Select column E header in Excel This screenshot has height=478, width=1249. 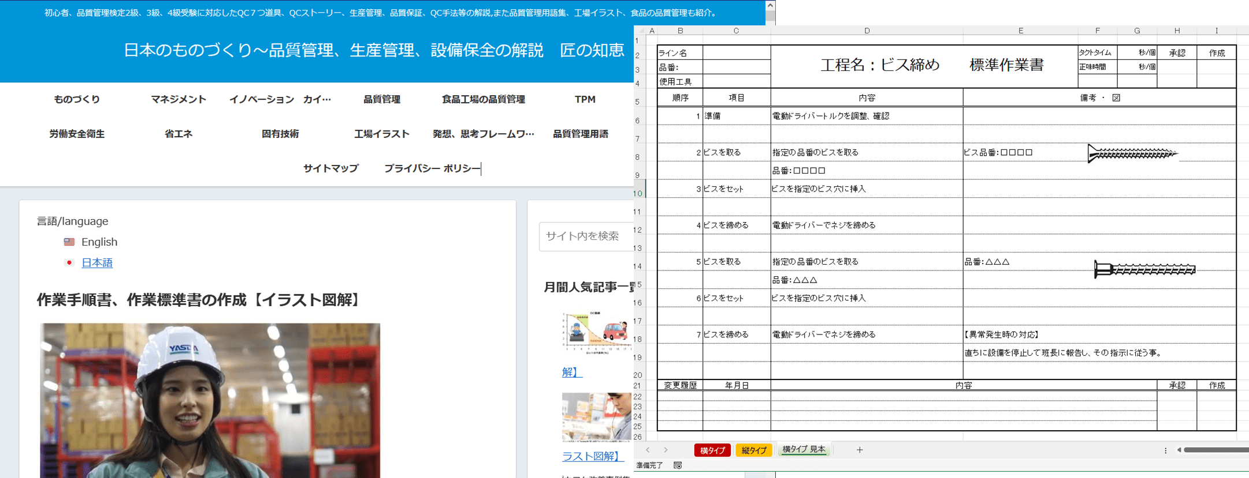(x=1021, y=31)
